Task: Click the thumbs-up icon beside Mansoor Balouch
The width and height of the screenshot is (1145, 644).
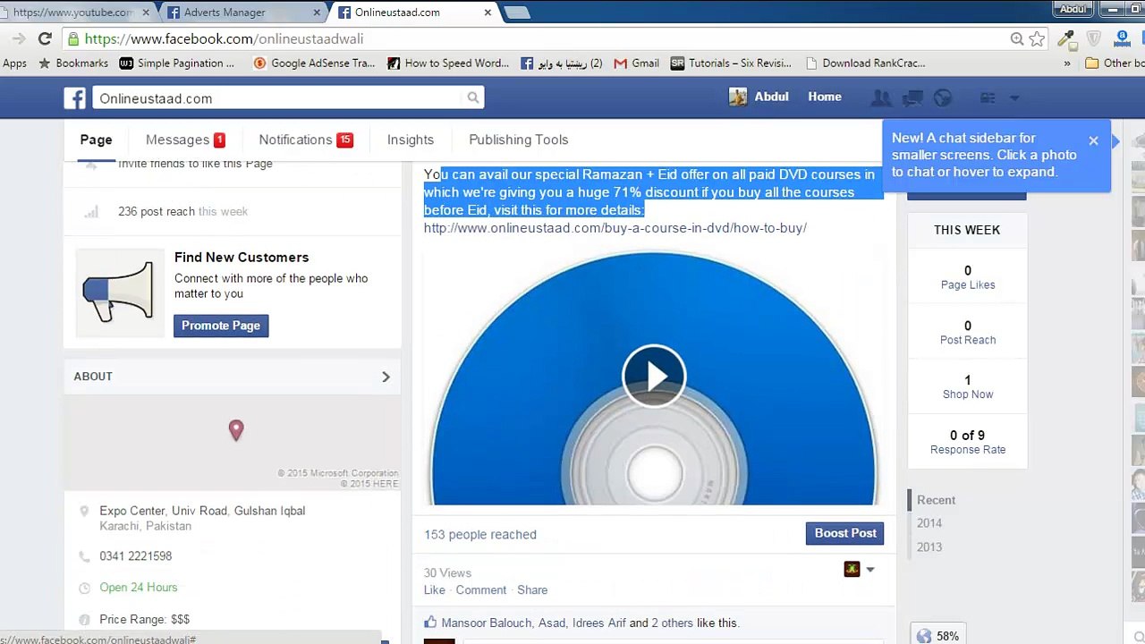Action: click(430, 623)
